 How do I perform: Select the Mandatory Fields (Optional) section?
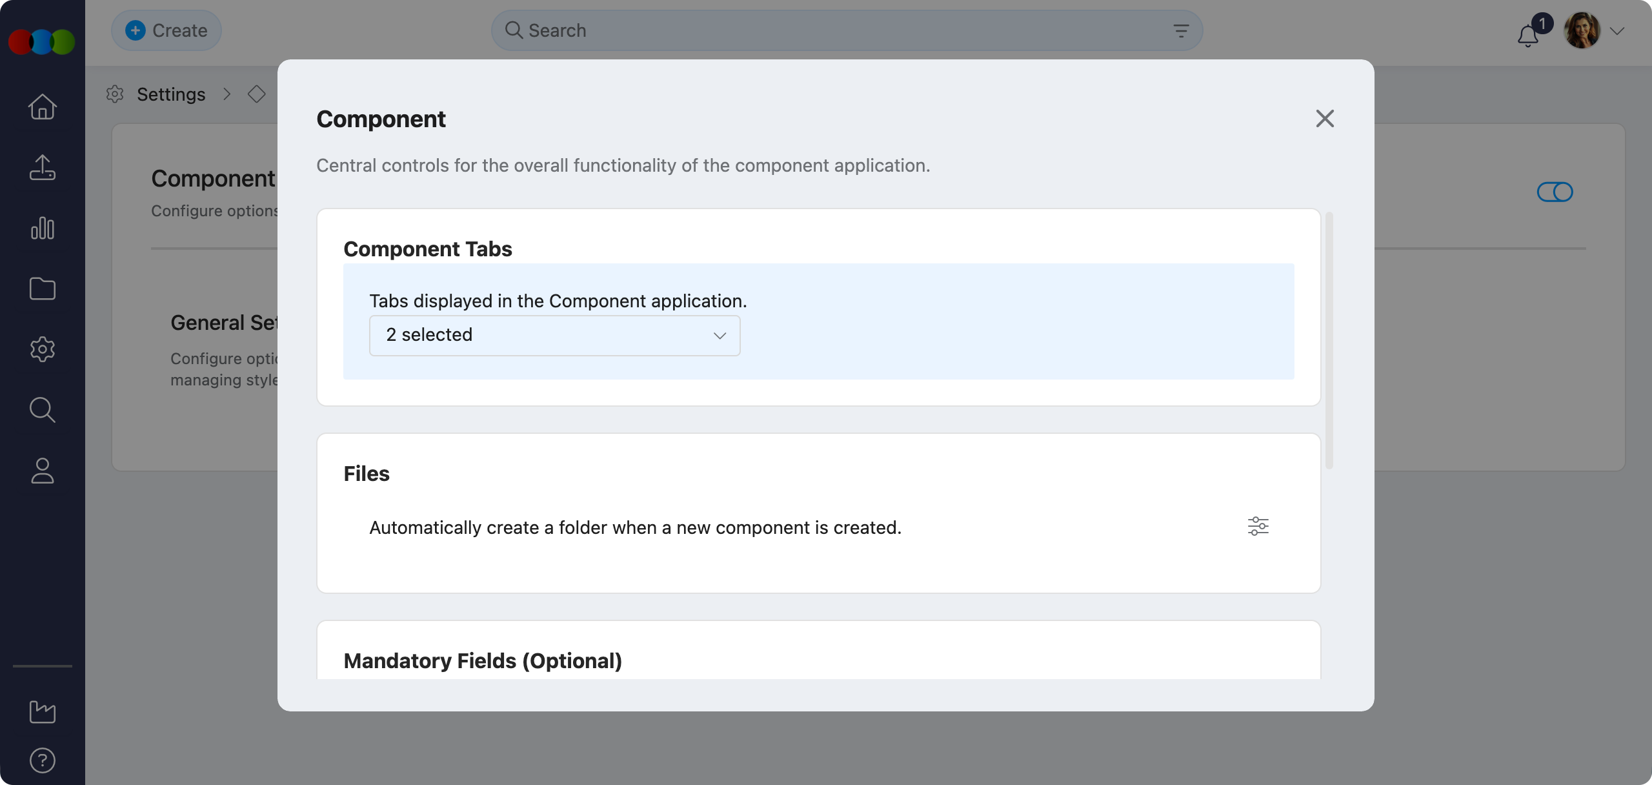click(483, 660)
